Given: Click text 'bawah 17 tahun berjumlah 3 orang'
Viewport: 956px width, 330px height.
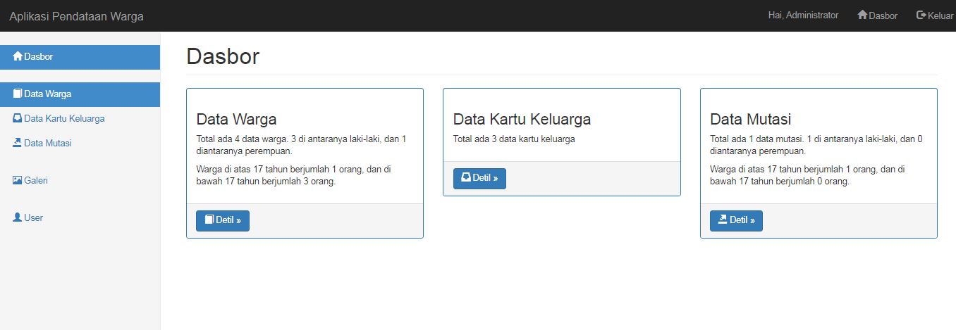Looking at the screenshot, I should coord(265,182).
